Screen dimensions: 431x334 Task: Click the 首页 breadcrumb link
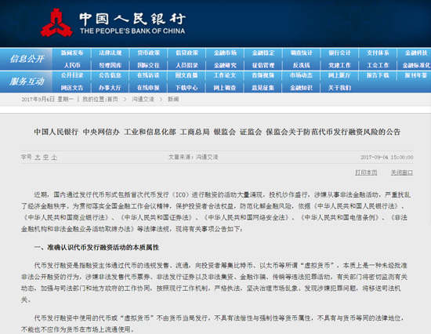(x=112, y=100)
